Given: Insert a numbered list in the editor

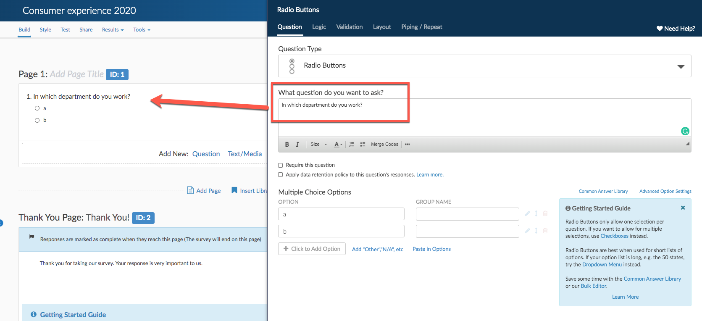Looking at the screenshot, I should [352, 144].
